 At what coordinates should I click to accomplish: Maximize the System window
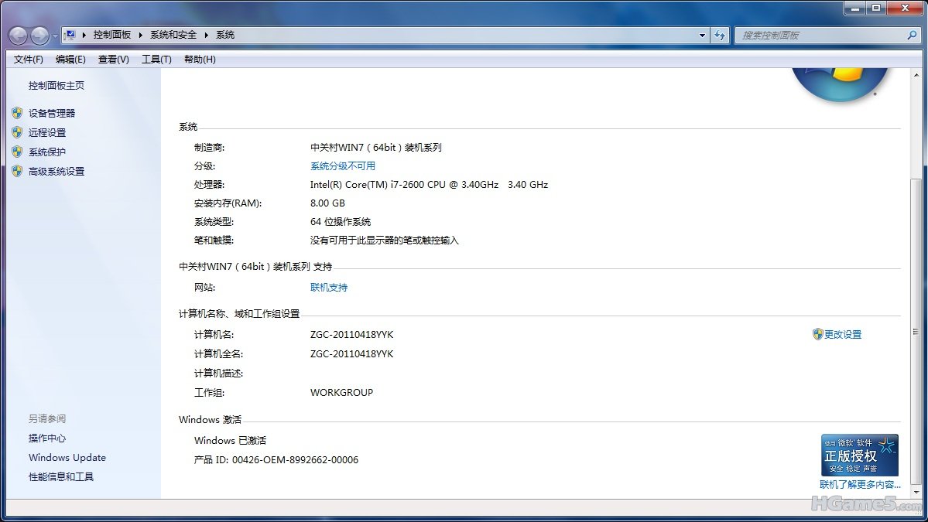pos(876,8)
